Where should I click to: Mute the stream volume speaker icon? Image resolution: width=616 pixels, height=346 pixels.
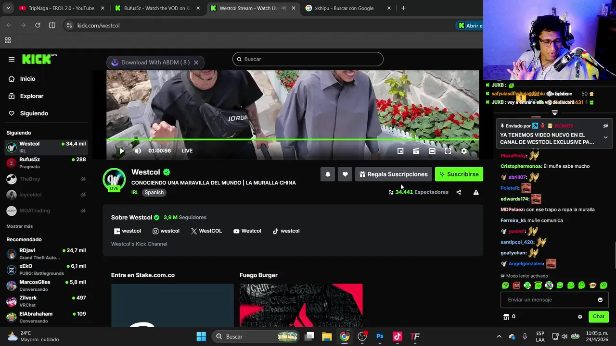pyautogui.click(x=138, y=151)
